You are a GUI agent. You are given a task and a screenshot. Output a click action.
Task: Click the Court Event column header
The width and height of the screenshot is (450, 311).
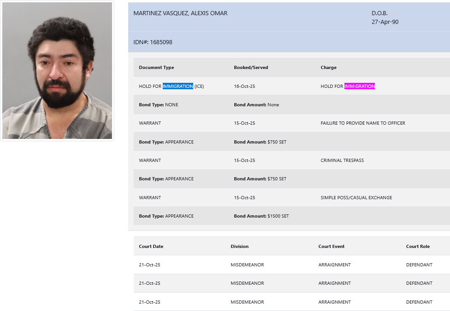332,247
